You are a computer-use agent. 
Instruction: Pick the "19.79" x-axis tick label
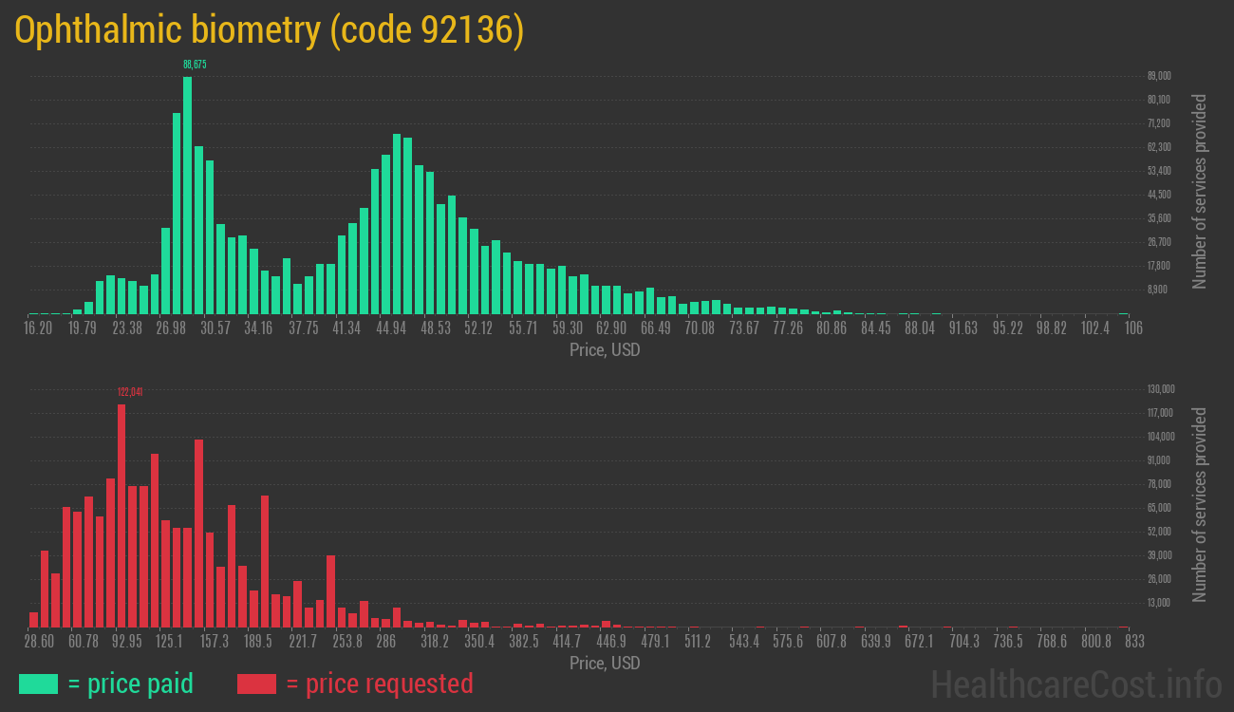[83, 328]
